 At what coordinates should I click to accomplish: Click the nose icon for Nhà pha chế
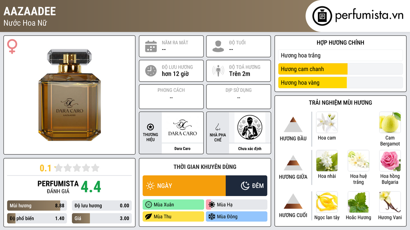(217, 127)
